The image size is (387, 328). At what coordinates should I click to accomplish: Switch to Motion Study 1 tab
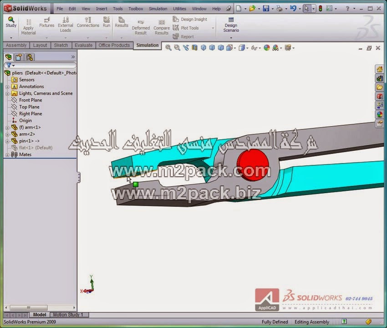[x=68, y=315]
